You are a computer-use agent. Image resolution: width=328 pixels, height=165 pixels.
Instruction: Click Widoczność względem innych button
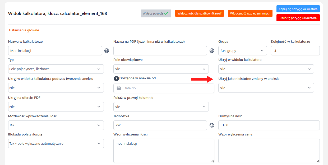click(250, 13)
